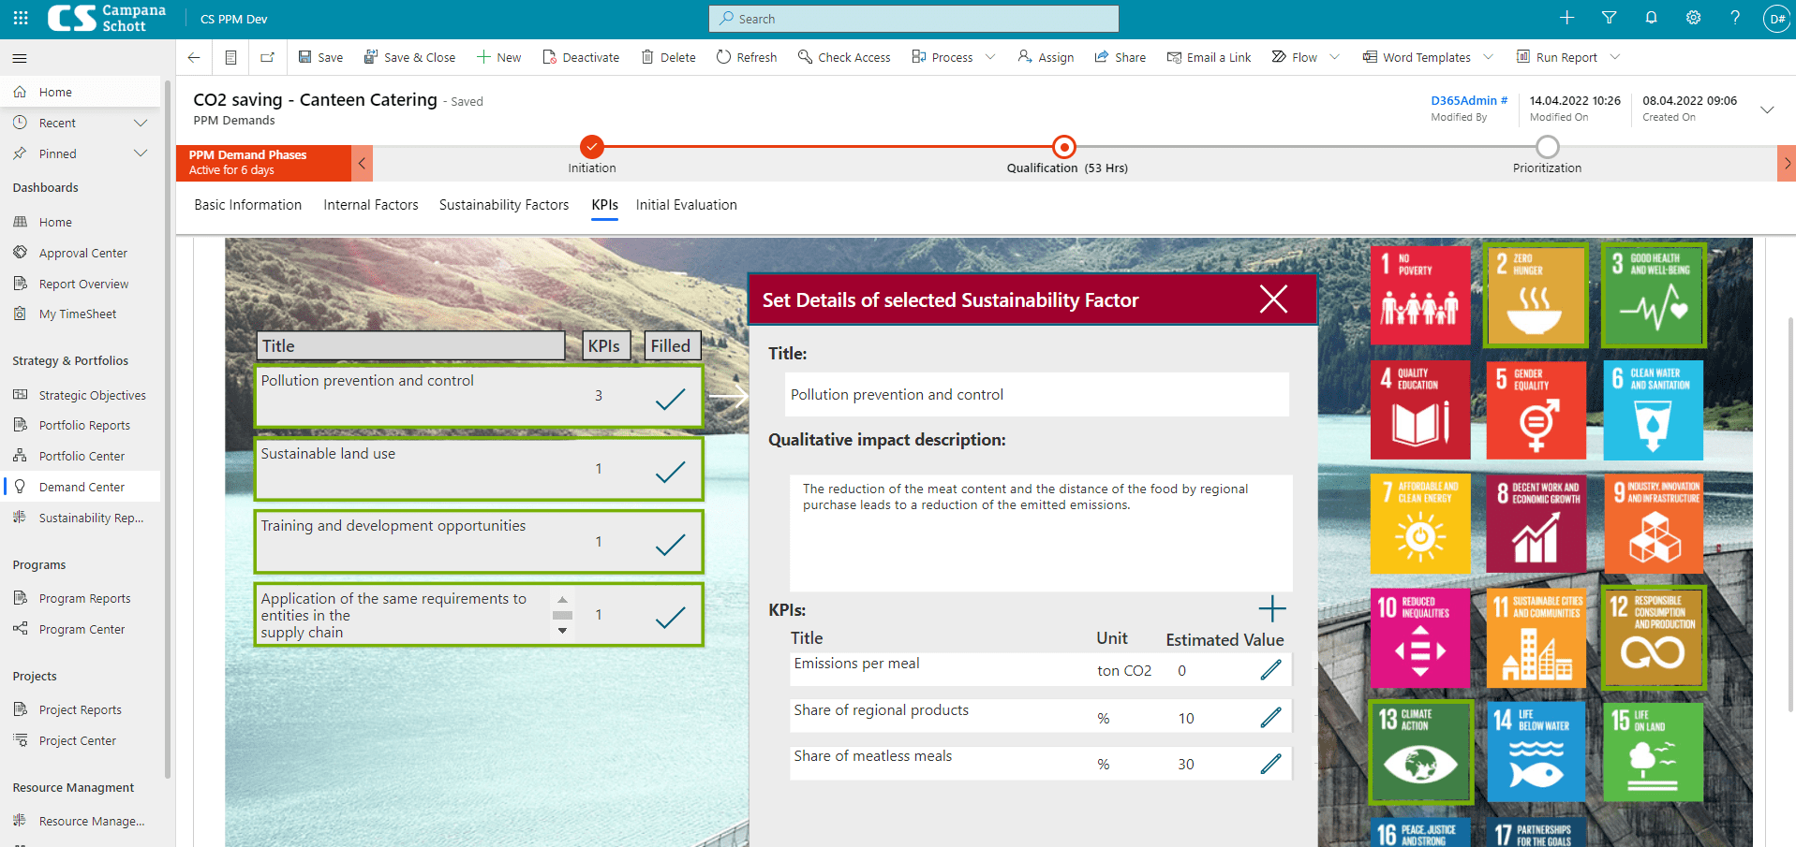Click the sustainability factor Title field

coord(1037,395)
